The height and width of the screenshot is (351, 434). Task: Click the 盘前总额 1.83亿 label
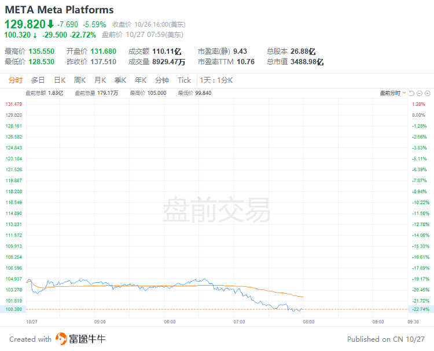tap(45, 93)
